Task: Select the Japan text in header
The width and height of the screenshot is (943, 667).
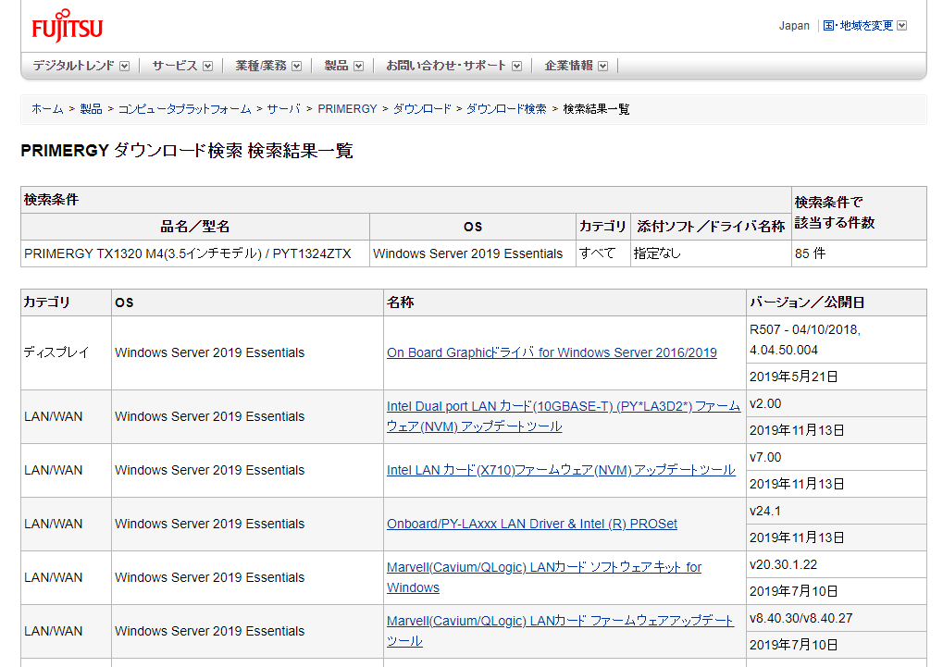Action: coord(794,25)
